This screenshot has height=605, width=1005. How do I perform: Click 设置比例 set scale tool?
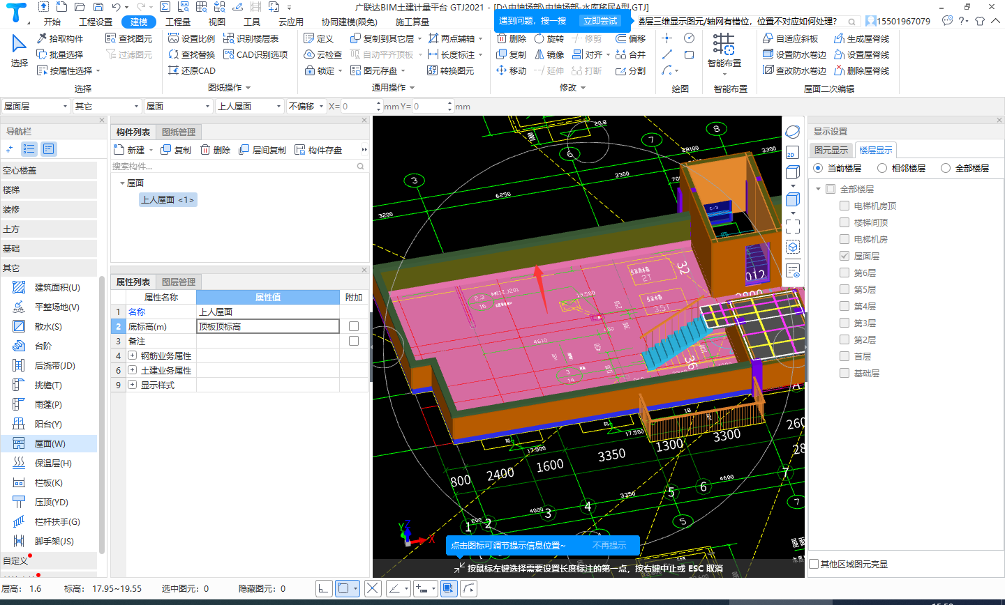[192, 38]
